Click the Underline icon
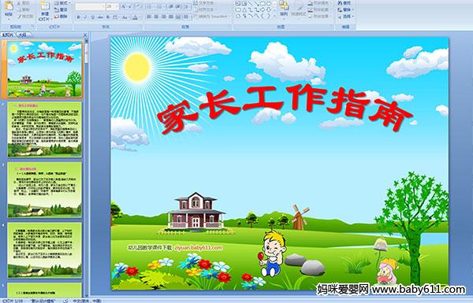The width and height of the screenshot is (473, 303). point(92,17)
